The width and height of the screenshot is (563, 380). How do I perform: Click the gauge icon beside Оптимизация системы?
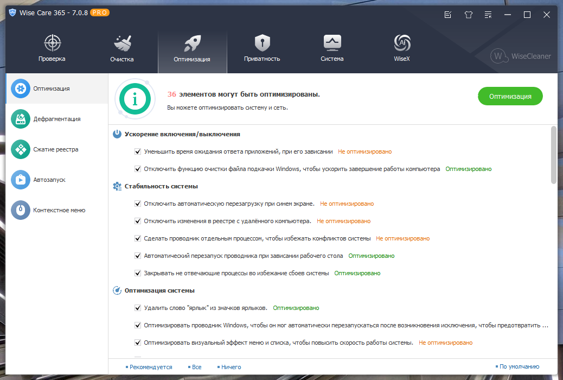click(117, 290)
